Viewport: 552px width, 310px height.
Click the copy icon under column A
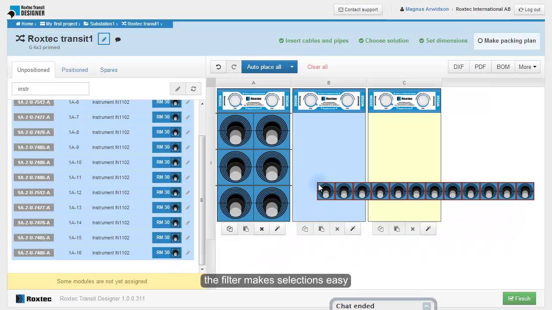[x=229, y=229]
